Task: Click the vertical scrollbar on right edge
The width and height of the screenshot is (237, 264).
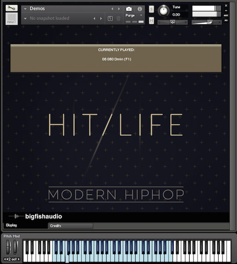Action: point(233,116)
